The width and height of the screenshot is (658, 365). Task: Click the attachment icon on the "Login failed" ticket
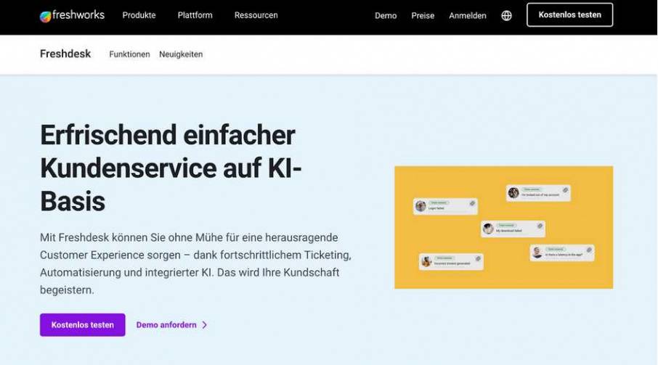click(x=471, y=204)
